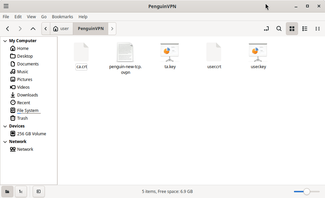Collapse the Network section
The image size is (325, 198).
tap(5, 142)
